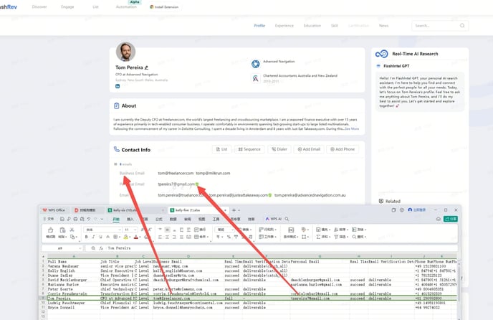
Task: Go to the Education tab of the profile
Action: pos(312,26)
